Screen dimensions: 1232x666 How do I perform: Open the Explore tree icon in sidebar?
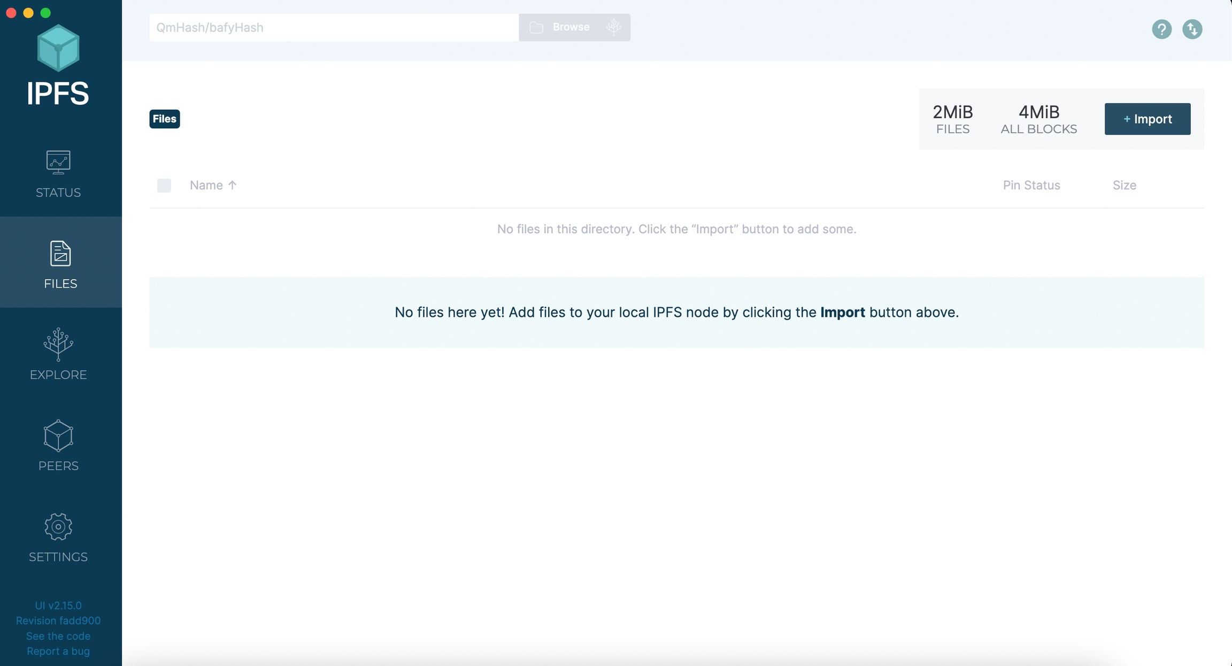pyautogui.click(x=58, y=345)
